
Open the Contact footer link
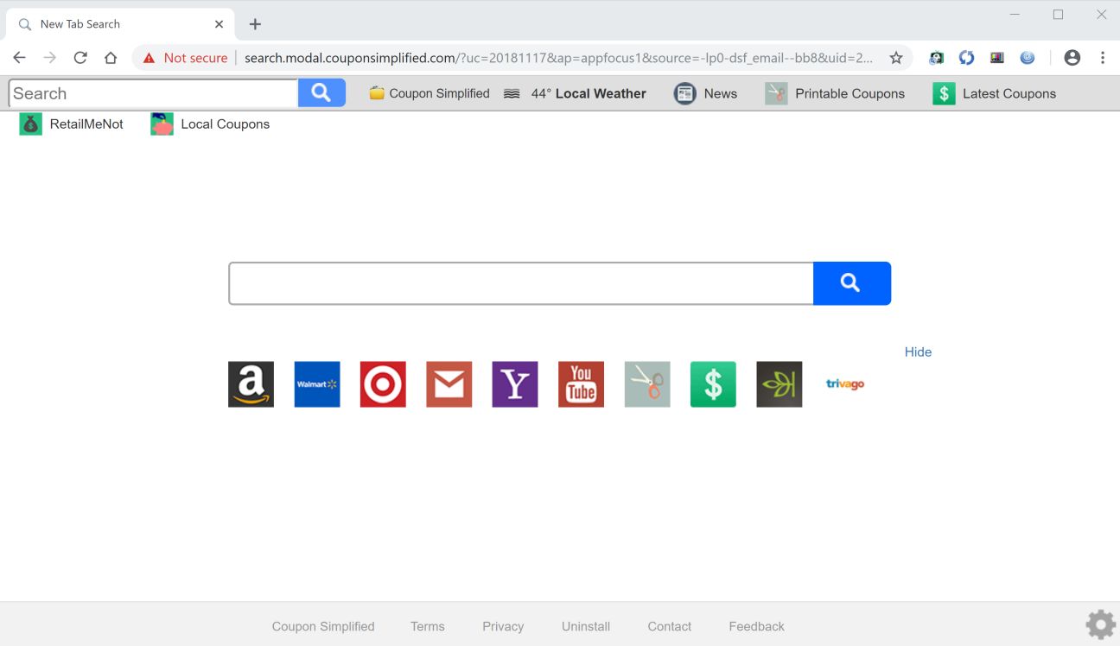[x=670, y=626]
